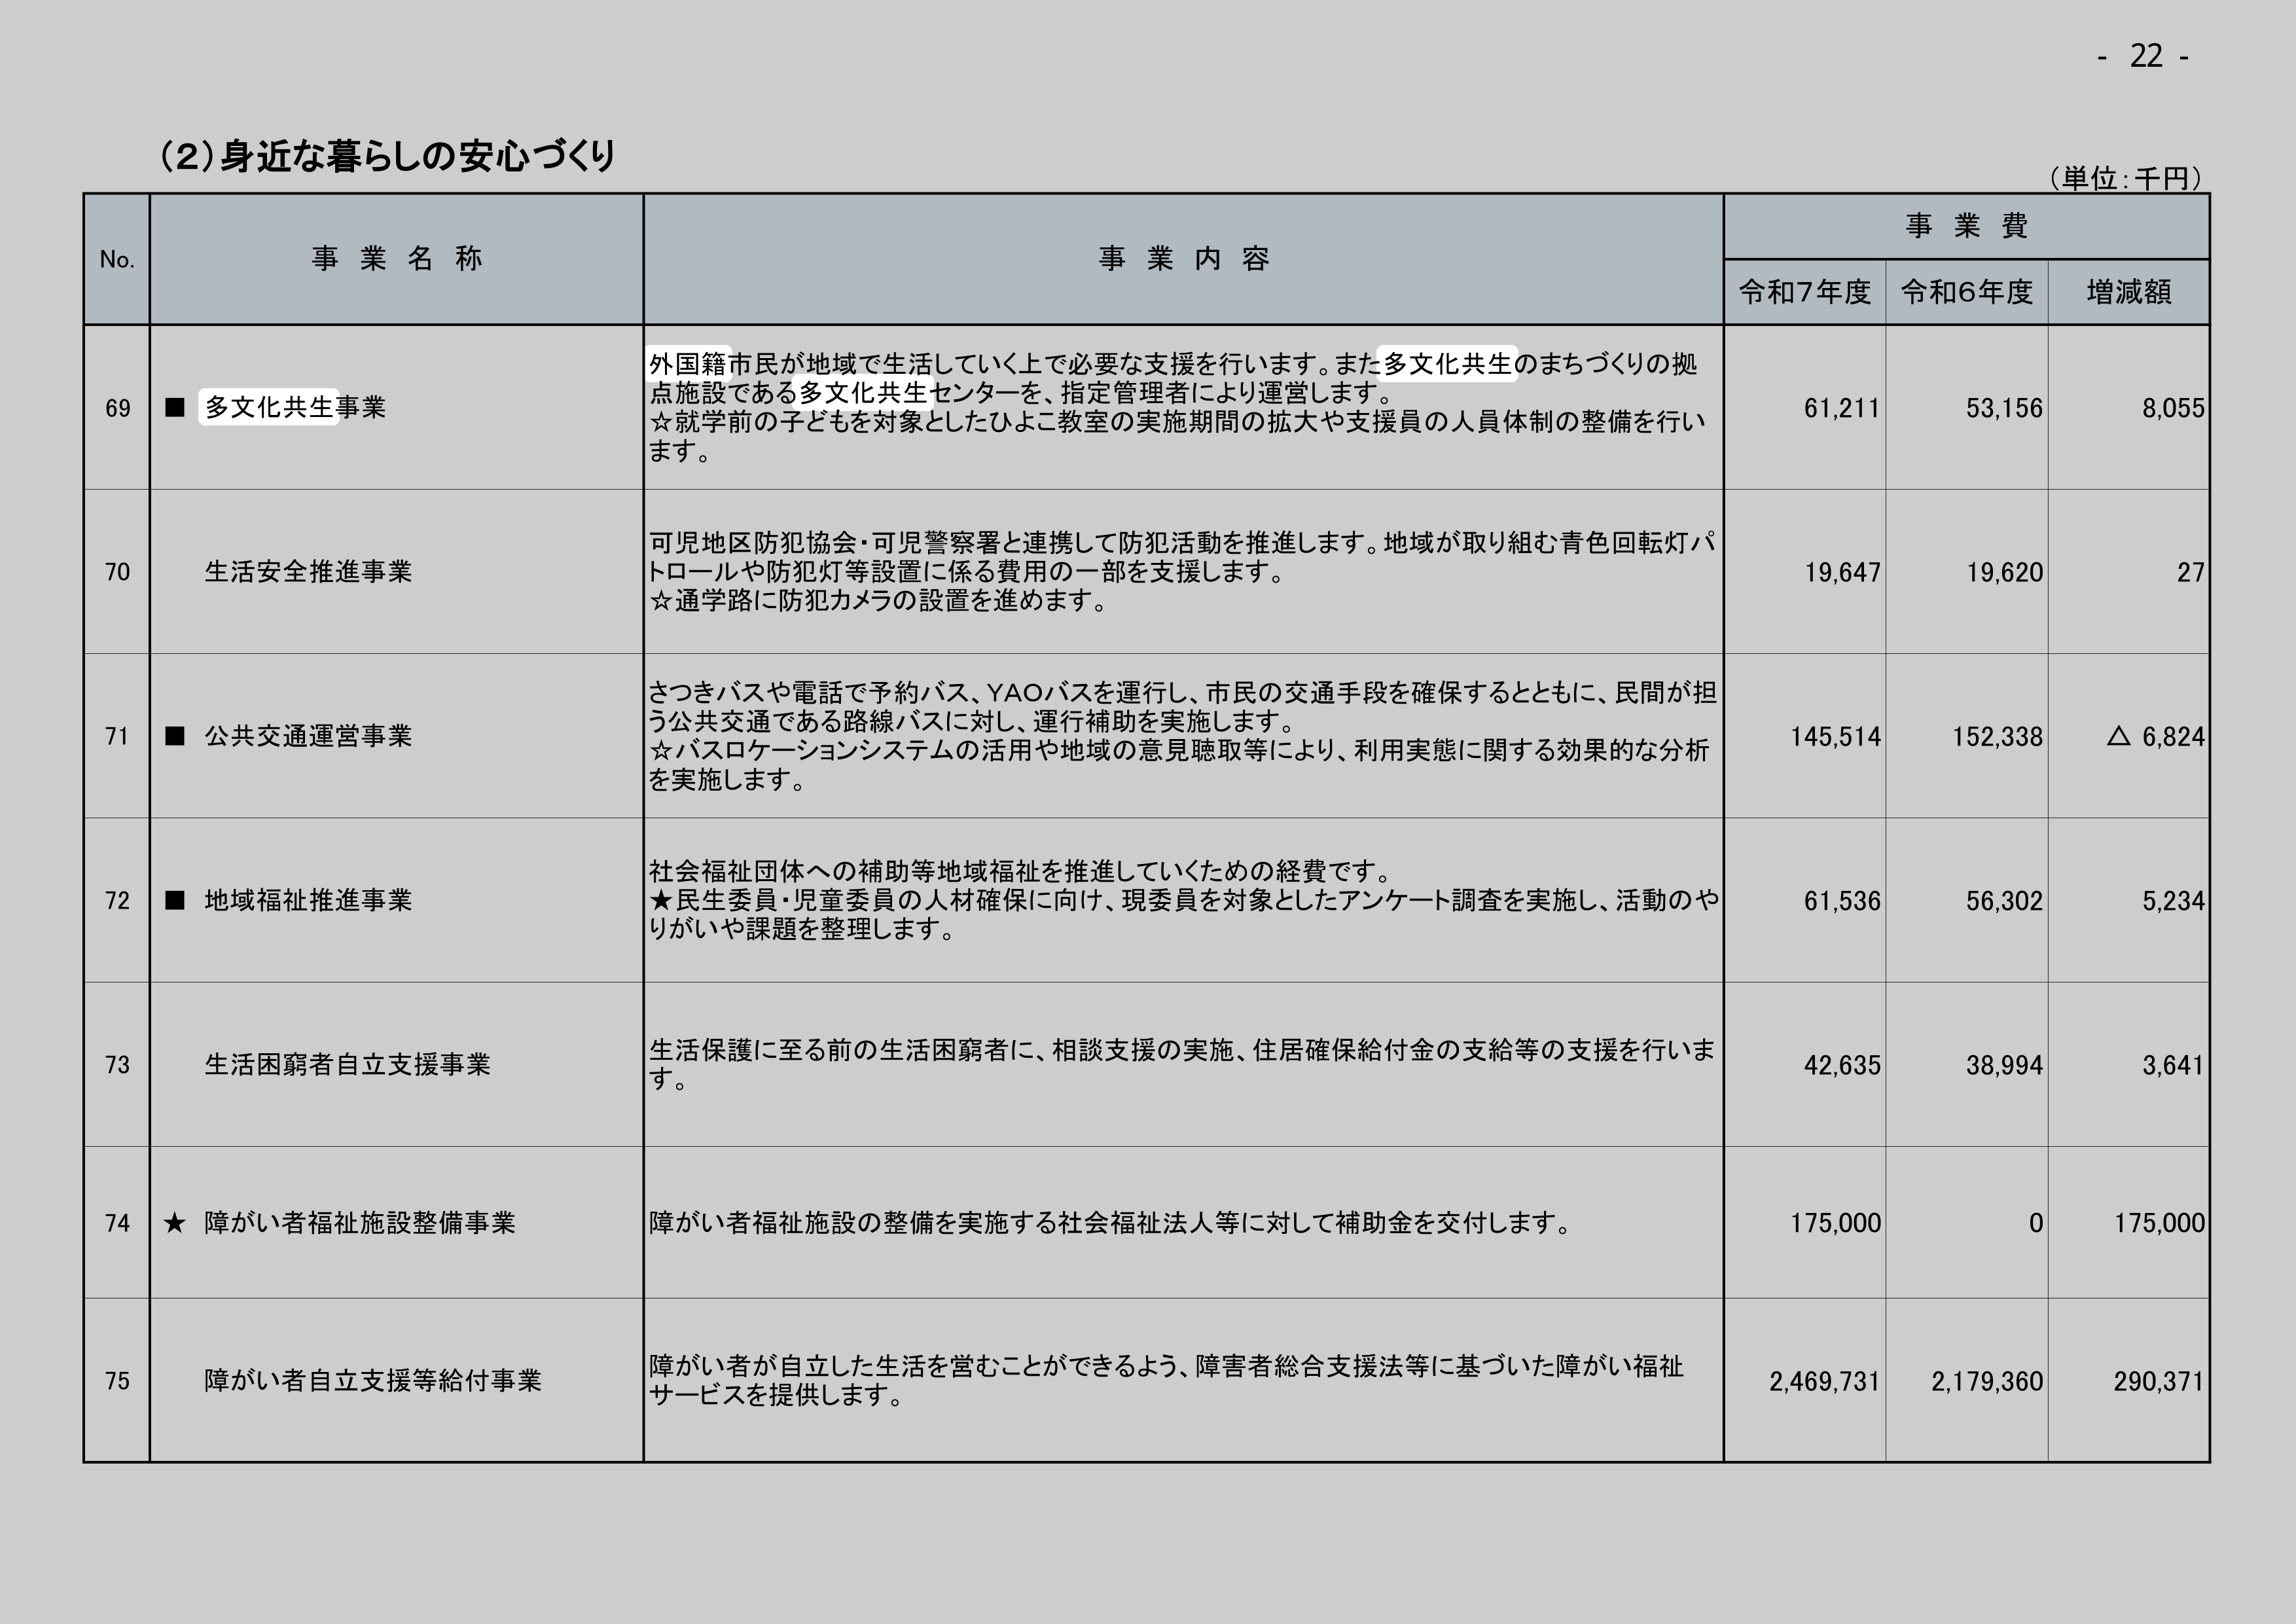This screenshot has height=1624, width=2296.
Task: Click the 増減額 column header
Action: click(2128, 292)
